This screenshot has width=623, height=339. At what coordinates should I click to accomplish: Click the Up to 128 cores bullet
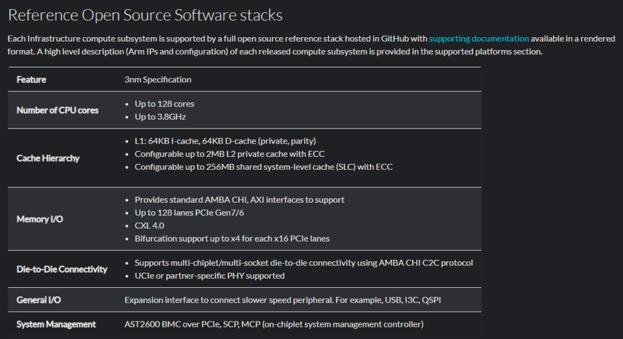164,103
